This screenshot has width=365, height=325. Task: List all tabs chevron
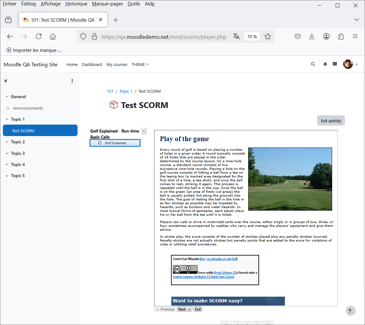(356, 20)
